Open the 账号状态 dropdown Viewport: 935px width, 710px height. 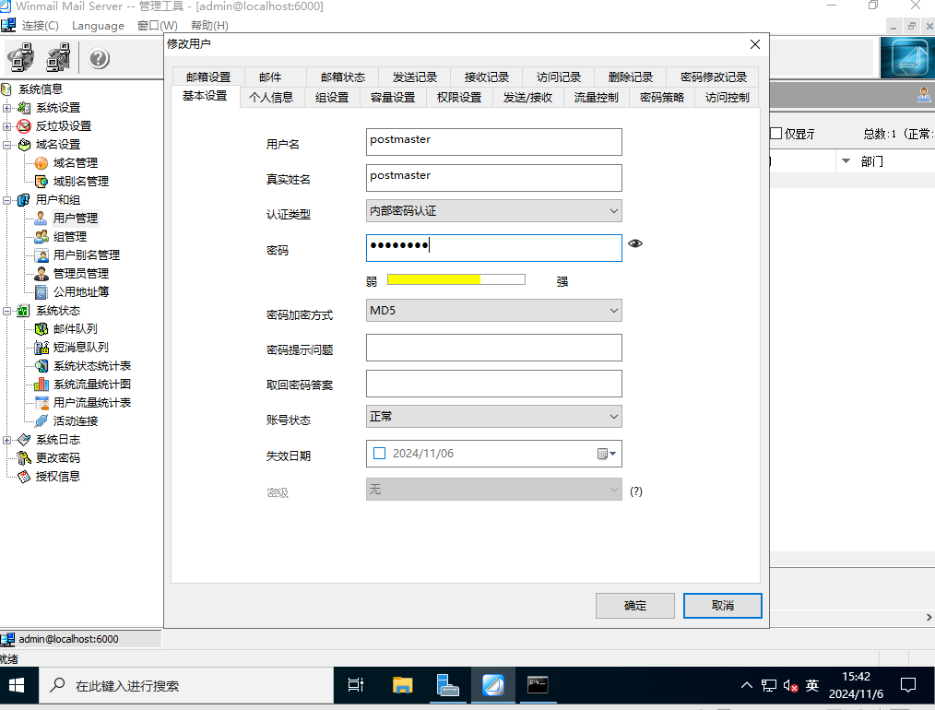coord(493,417)
